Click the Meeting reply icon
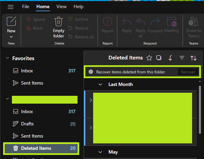This screenshot has width=204, height=159. tap(172, 21)
